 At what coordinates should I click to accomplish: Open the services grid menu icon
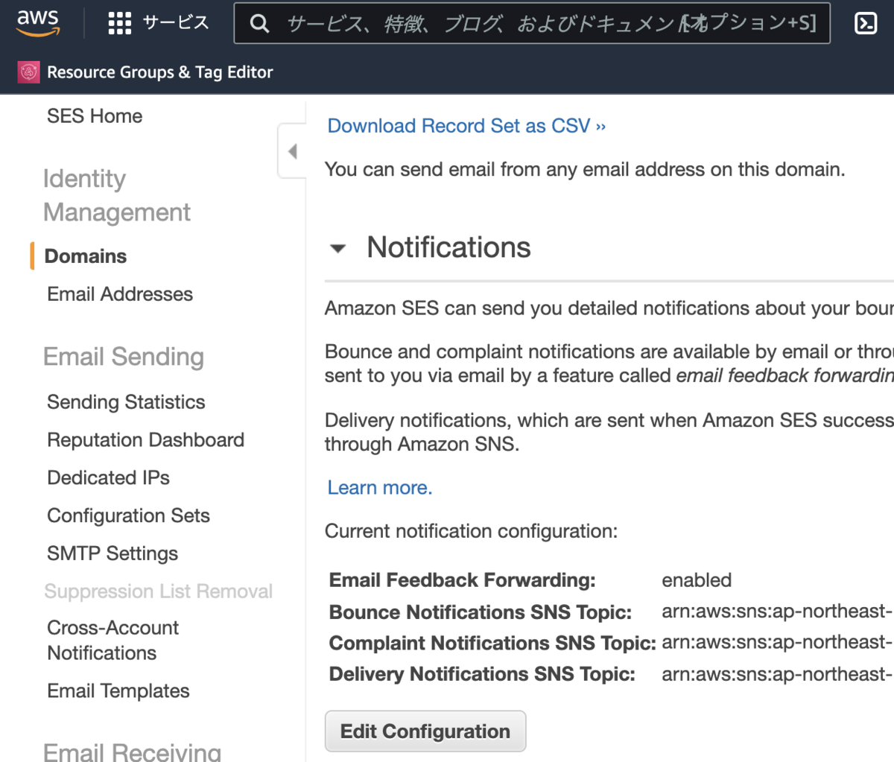click(119, 23)
